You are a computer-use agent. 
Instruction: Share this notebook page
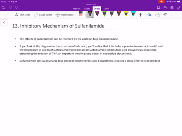coord(165,8)
